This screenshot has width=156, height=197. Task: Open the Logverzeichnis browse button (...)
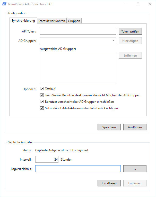tap(135, 169)
